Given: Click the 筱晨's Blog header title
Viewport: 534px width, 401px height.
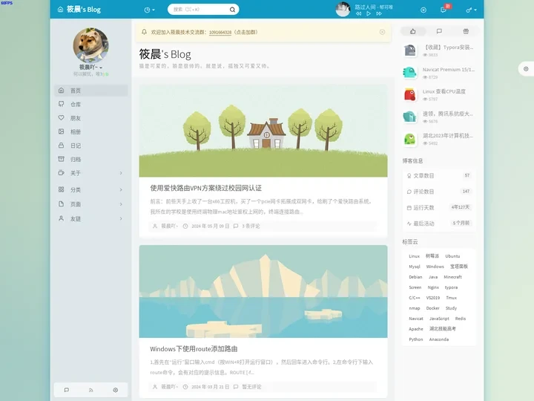Looking at the screenshot, I should (x=83, y=10).
